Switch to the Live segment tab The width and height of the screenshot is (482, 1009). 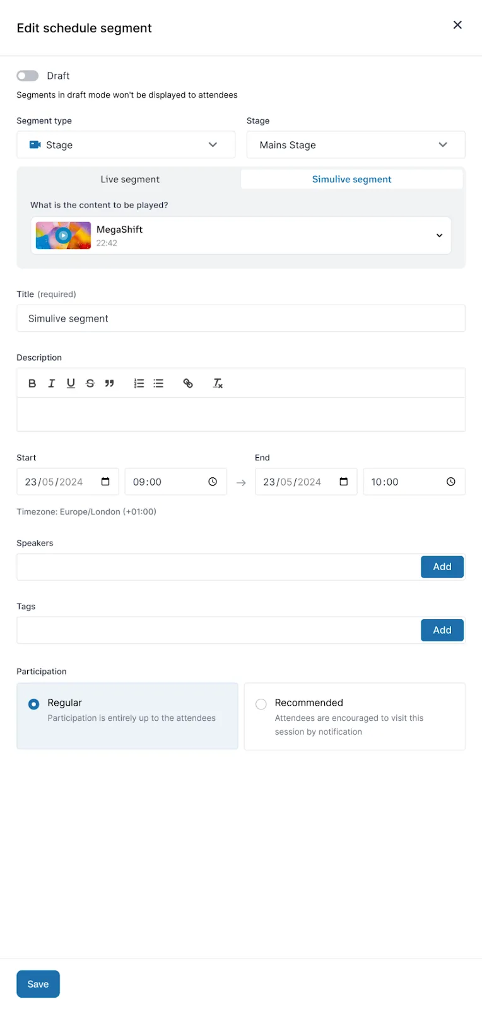tap(130, 180)
